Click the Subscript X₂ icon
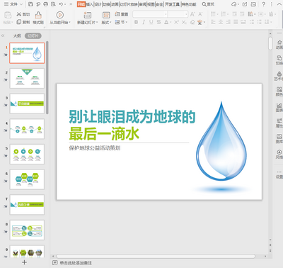This screenshot has width=283, height=268. click(184, 22)
